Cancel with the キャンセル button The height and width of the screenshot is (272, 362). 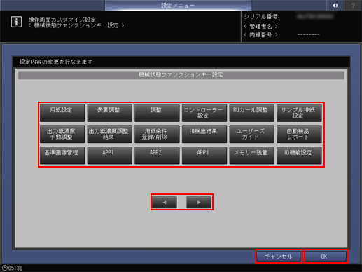(x=279, y=257)
